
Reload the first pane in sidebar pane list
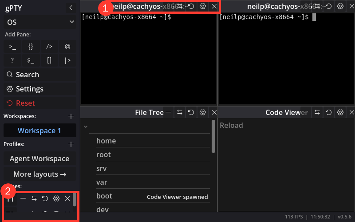45,198
